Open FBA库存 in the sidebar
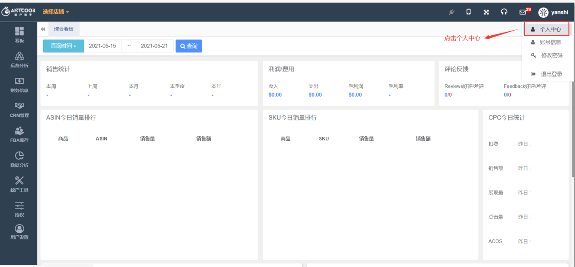The height and width of the screenshot is (267, 575). (19, 134)
